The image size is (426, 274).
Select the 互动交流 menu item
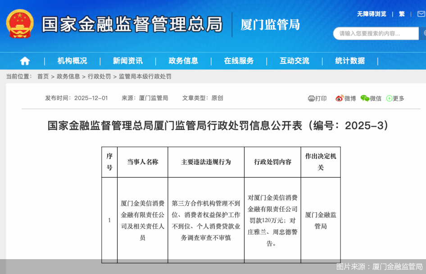(294, 61)
